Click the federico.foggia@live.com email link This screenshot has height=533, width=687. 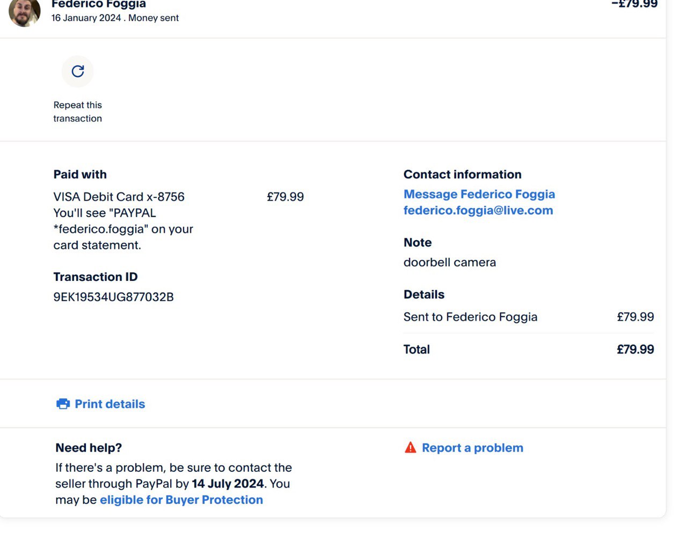point(478,210)
